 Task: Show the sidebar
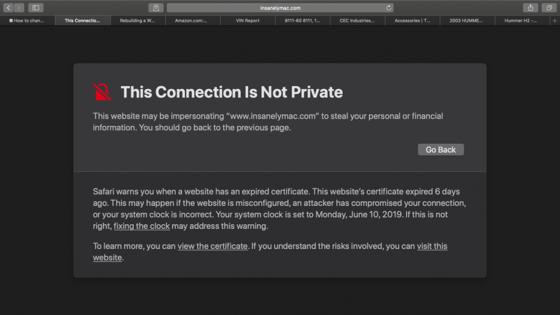click(36, 7)
